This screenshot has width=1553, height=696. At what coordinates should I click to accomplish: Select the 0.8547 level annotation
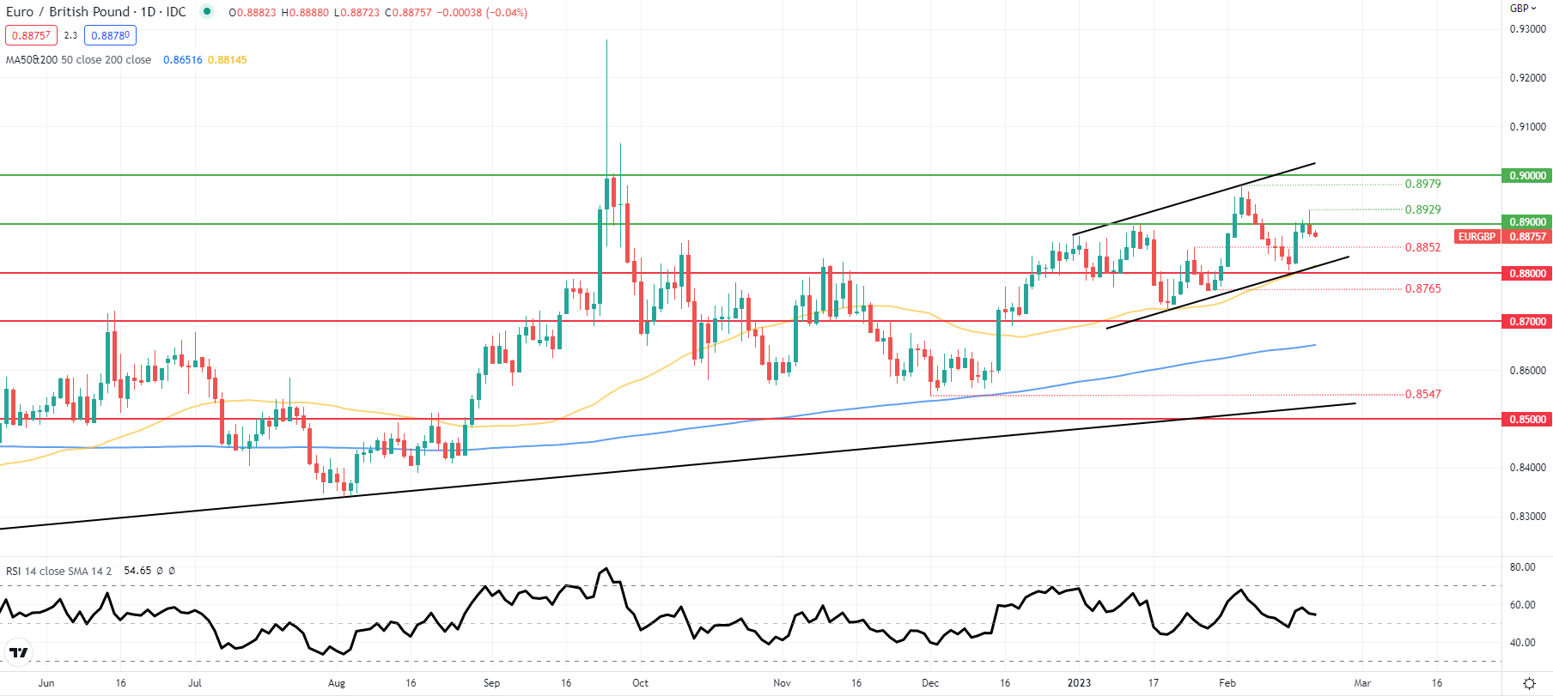(1422, 394)
